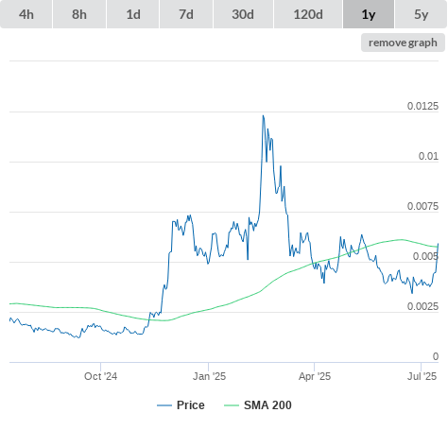Click the Apr '25 axis label
The width and height of the screenshot is (448, 430).
click(315, 376)
